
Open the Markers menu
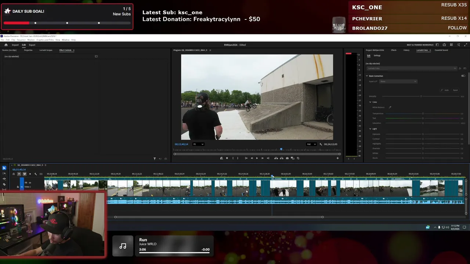coord(31,40)
